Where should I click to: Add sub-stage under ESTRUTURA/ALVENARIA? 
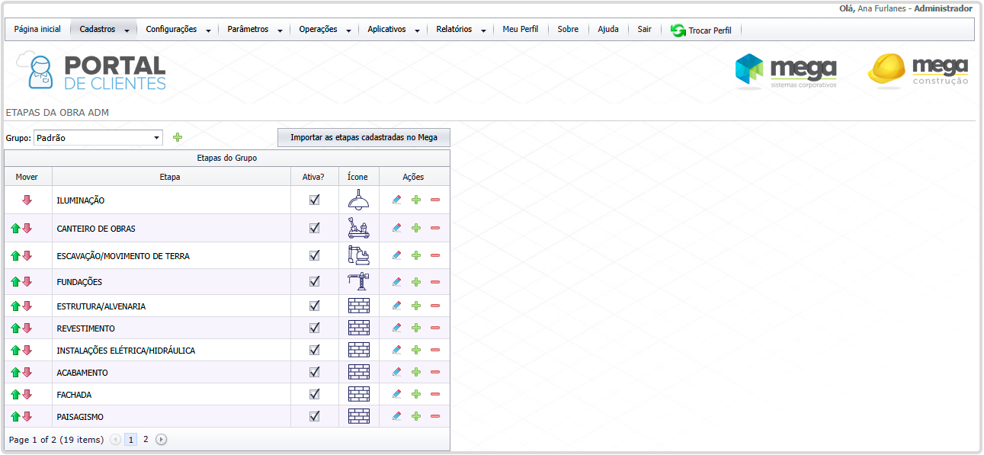pyautogui.click(x=416, y=306)
